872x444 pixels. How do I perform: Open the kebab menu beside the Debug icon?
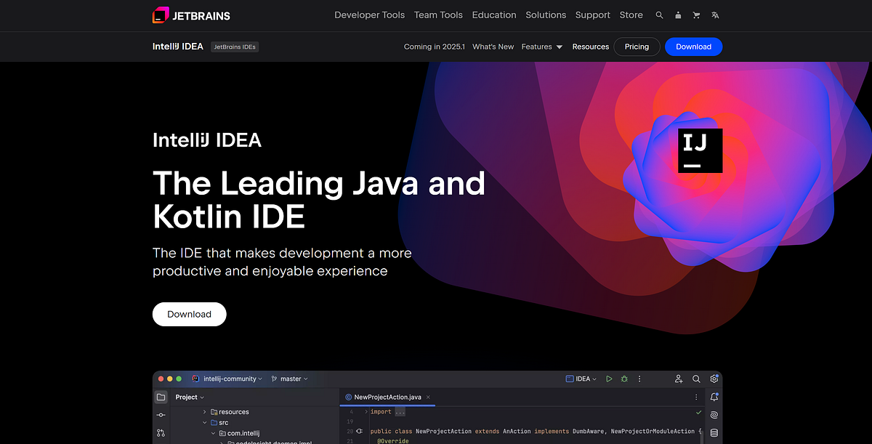pyautogui.click(x=639, y=379)
